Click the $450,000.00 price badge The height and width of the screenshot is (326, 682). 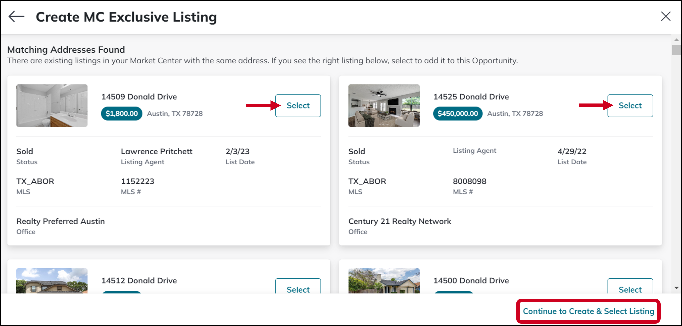click(458, 114)
